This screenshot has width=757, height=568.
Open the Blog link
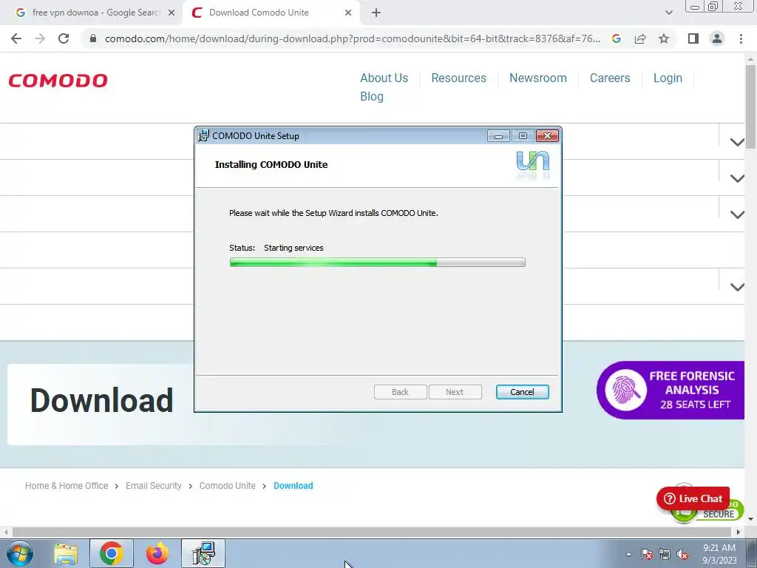[372, 96]
